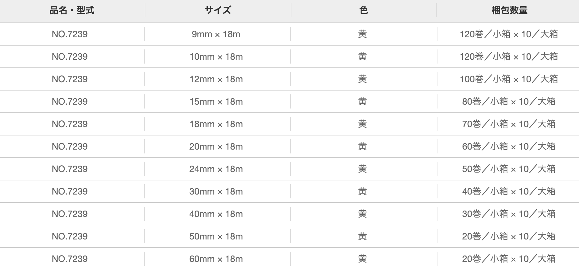
Task: Select the 10mm × 18m size cell
Action: tap(216, 57)
